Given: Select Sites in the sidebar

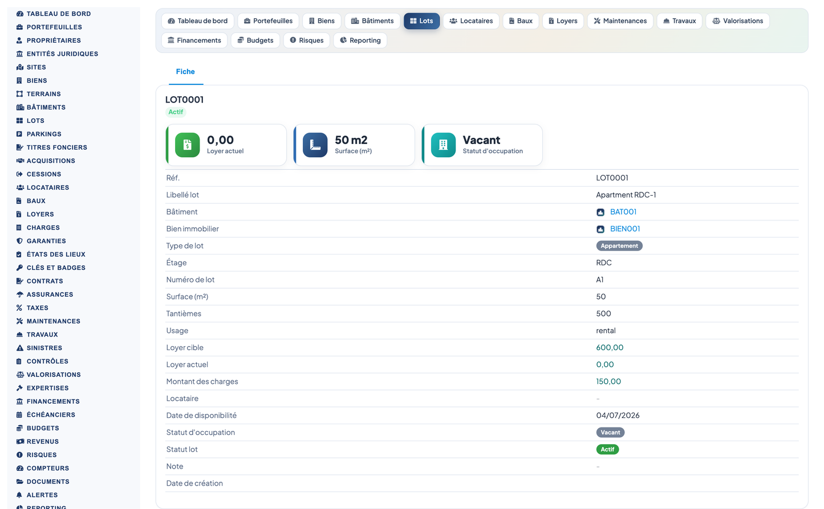Looking at the screenshot, I should [x=31, y=67].
